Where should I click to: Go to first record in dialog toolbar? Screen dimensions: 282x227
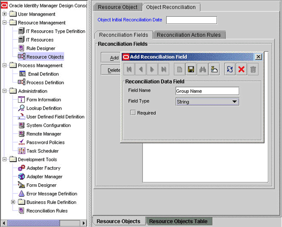tap(129, 69)
